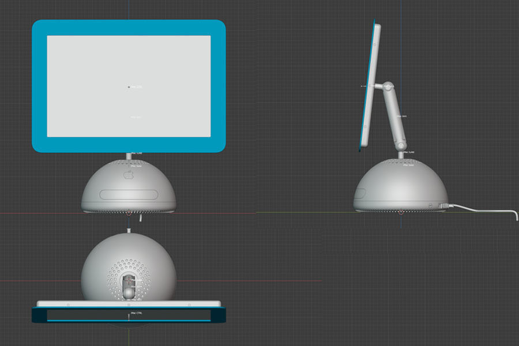This screenshot has width=519, height=346.
Task: Click the light gray screen in front view
Action: (x=129, y=86)
